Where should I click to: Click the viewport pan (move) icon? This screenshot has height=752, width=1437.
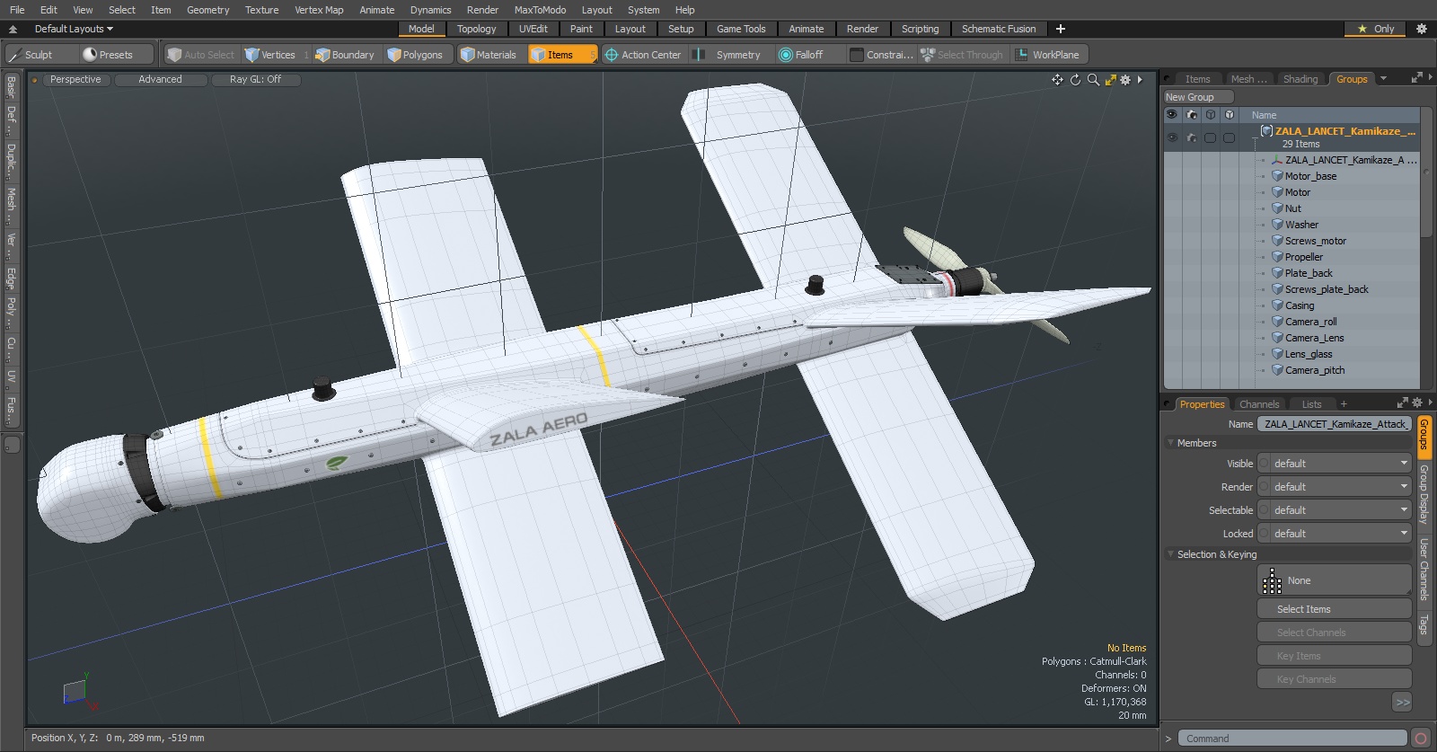point(1057,80)
